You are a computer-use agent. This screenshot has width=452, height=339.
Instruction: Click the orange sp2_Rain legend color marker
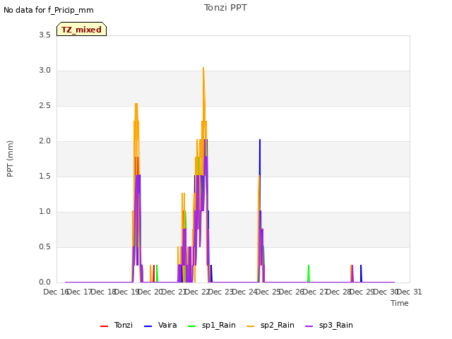(251, 326)
